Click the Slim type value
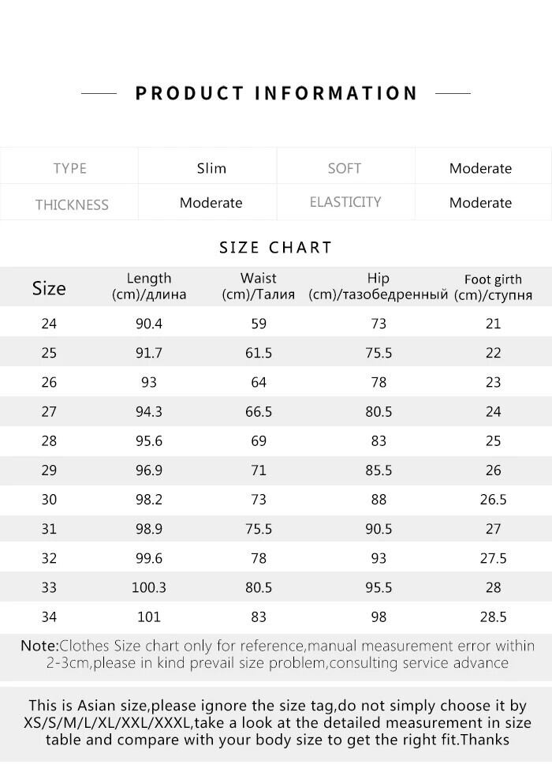The width and height of the screenshot is (552, 772). click(211, 168)
